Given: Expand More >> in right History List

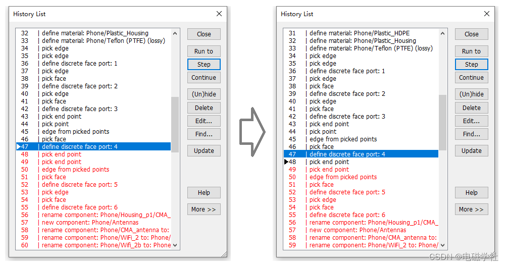Looking at the screenshot, I should click(x=472, y=209).
